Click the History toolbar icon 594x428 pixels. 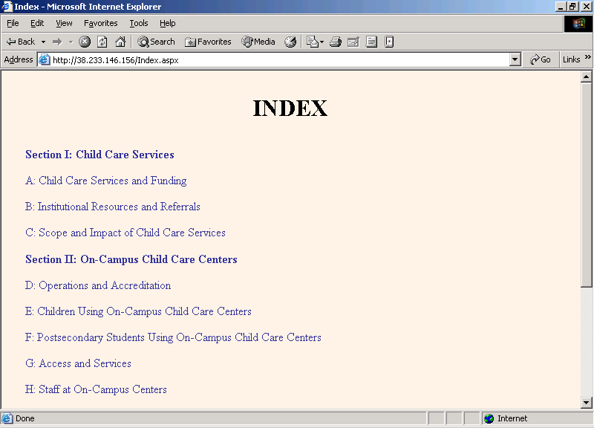click(290, 42)
